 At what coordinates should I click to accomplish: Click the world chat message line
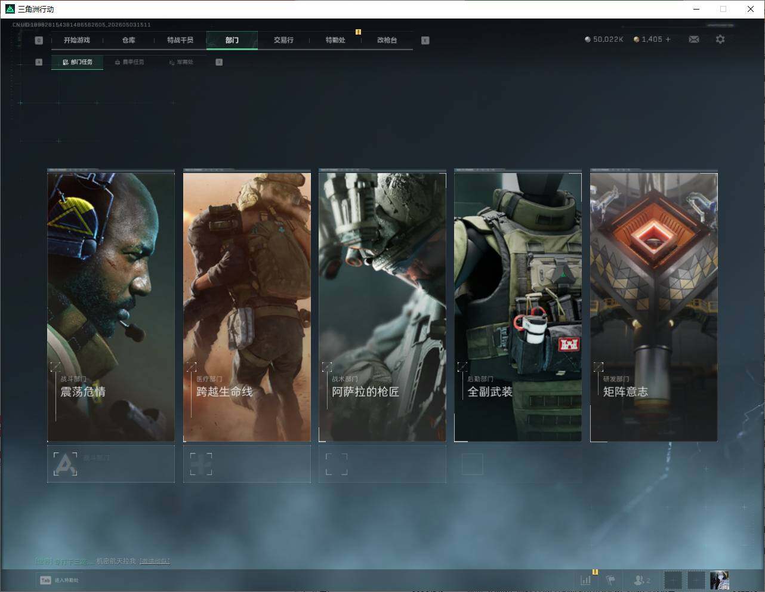tap(103, 562)
